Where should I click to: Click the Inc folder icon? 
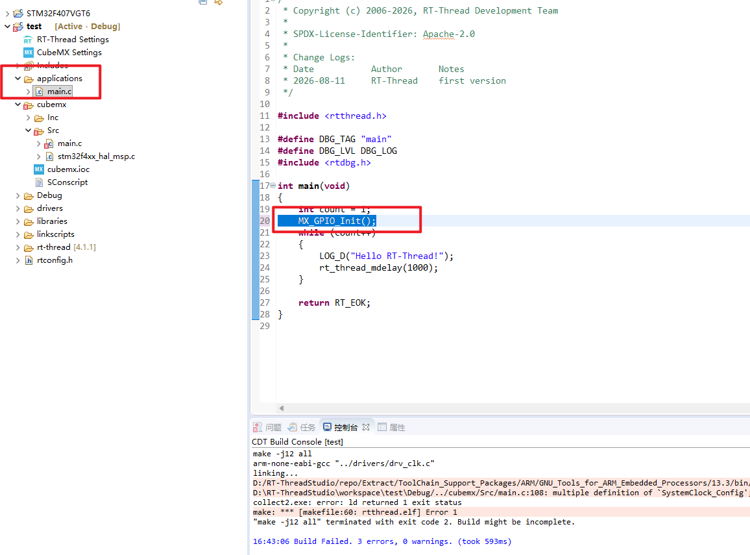tap(39, 117)
